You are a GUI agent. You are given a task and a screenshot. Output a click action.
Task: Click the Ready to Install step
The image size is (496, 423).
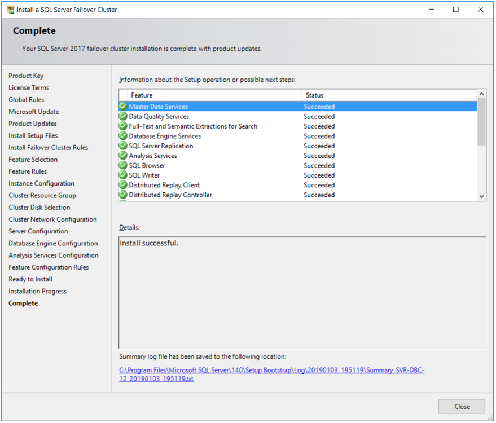point(30,280)
